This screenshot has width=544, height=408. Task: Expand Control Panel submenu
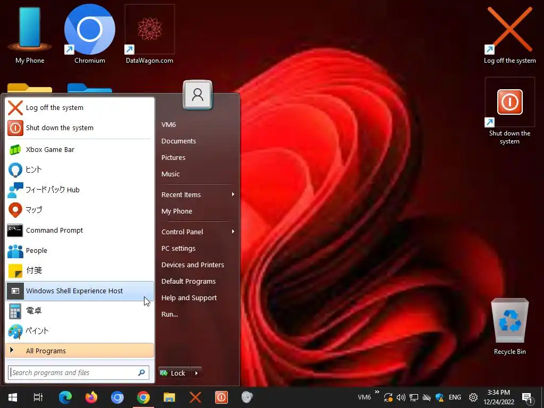click(198, 232)
